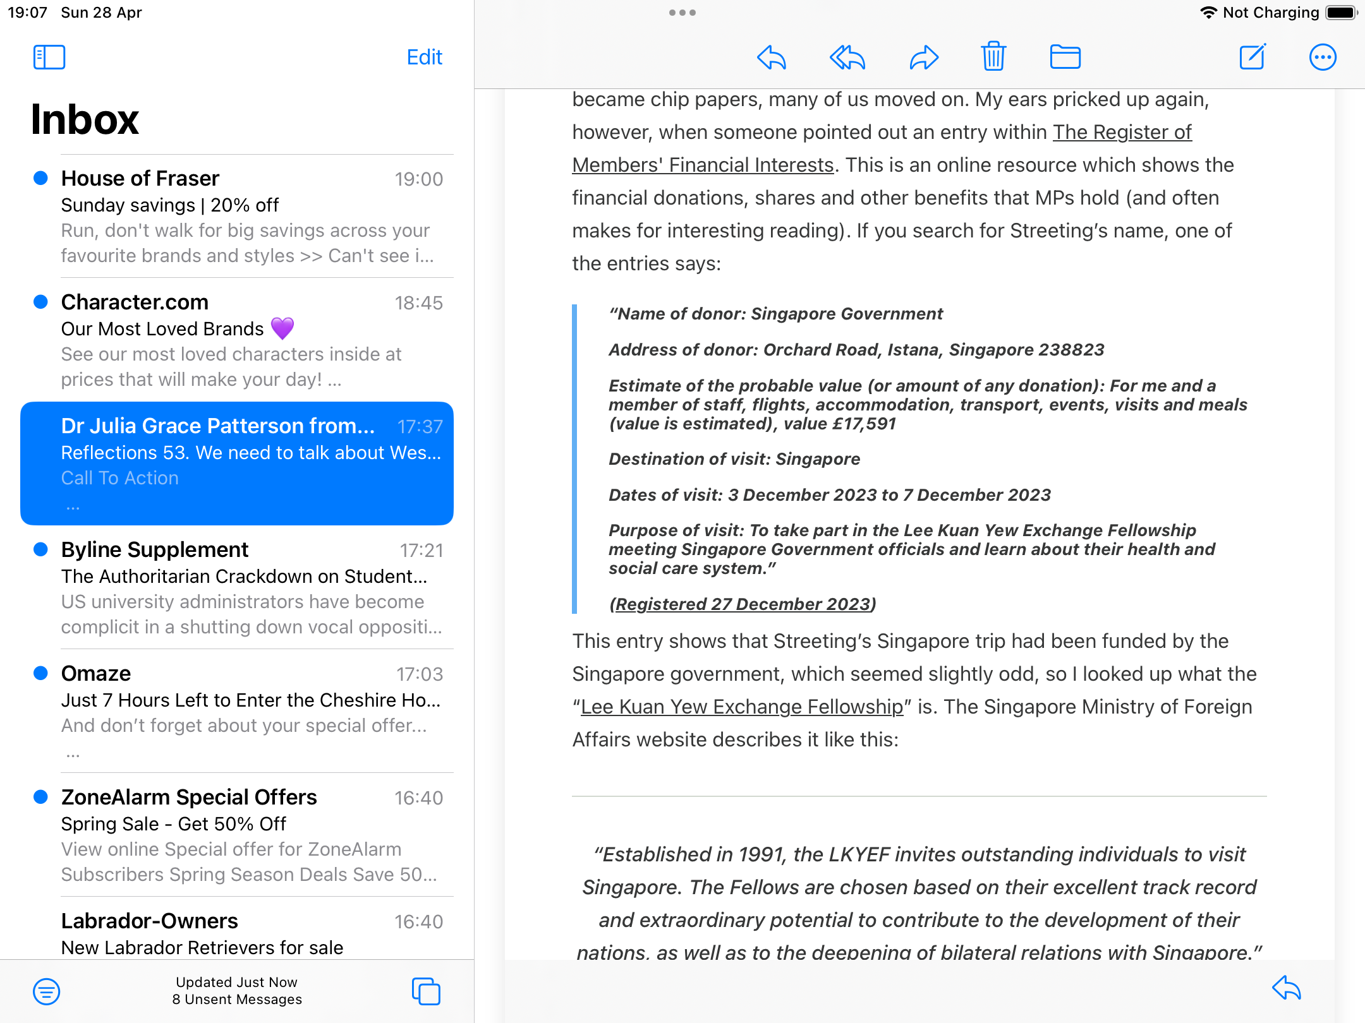Viewport: 1365px width, 1023px height.
Task: Click the ZoneAlarm unread dot
Action: coord(40,797)
